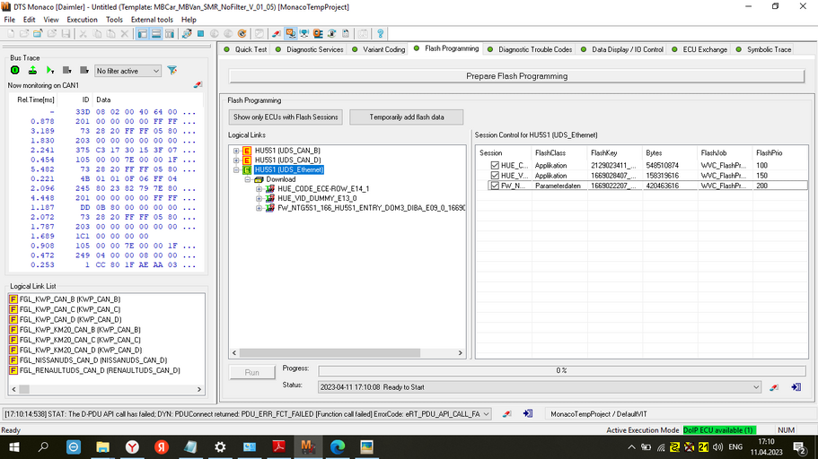
Task: Expand HUE_VID_DUMMY_E13_0 node
Action: pyautogui.click(x=259, y=198)
